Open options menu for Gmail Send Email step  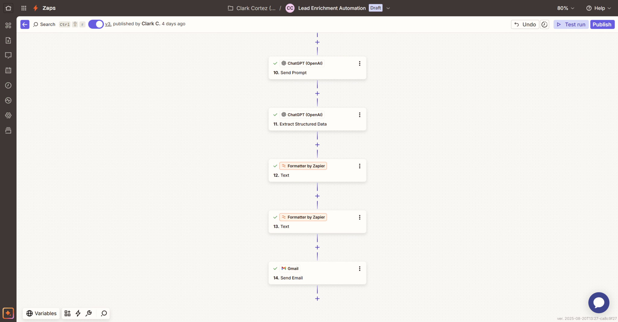click(359, 269)
